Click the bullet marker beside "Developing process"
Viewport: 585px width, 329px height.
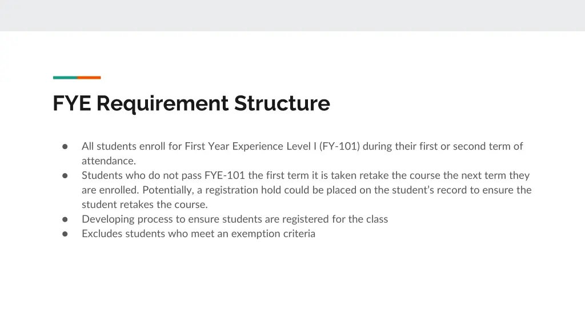(x=65, y=219)
